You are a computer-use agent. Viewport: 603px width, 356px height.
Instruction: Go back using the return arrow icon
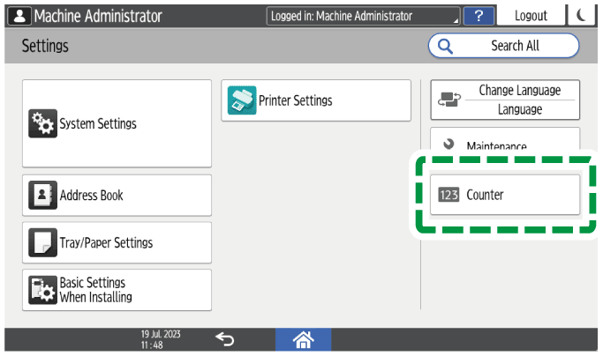click(x=225, y=338)
